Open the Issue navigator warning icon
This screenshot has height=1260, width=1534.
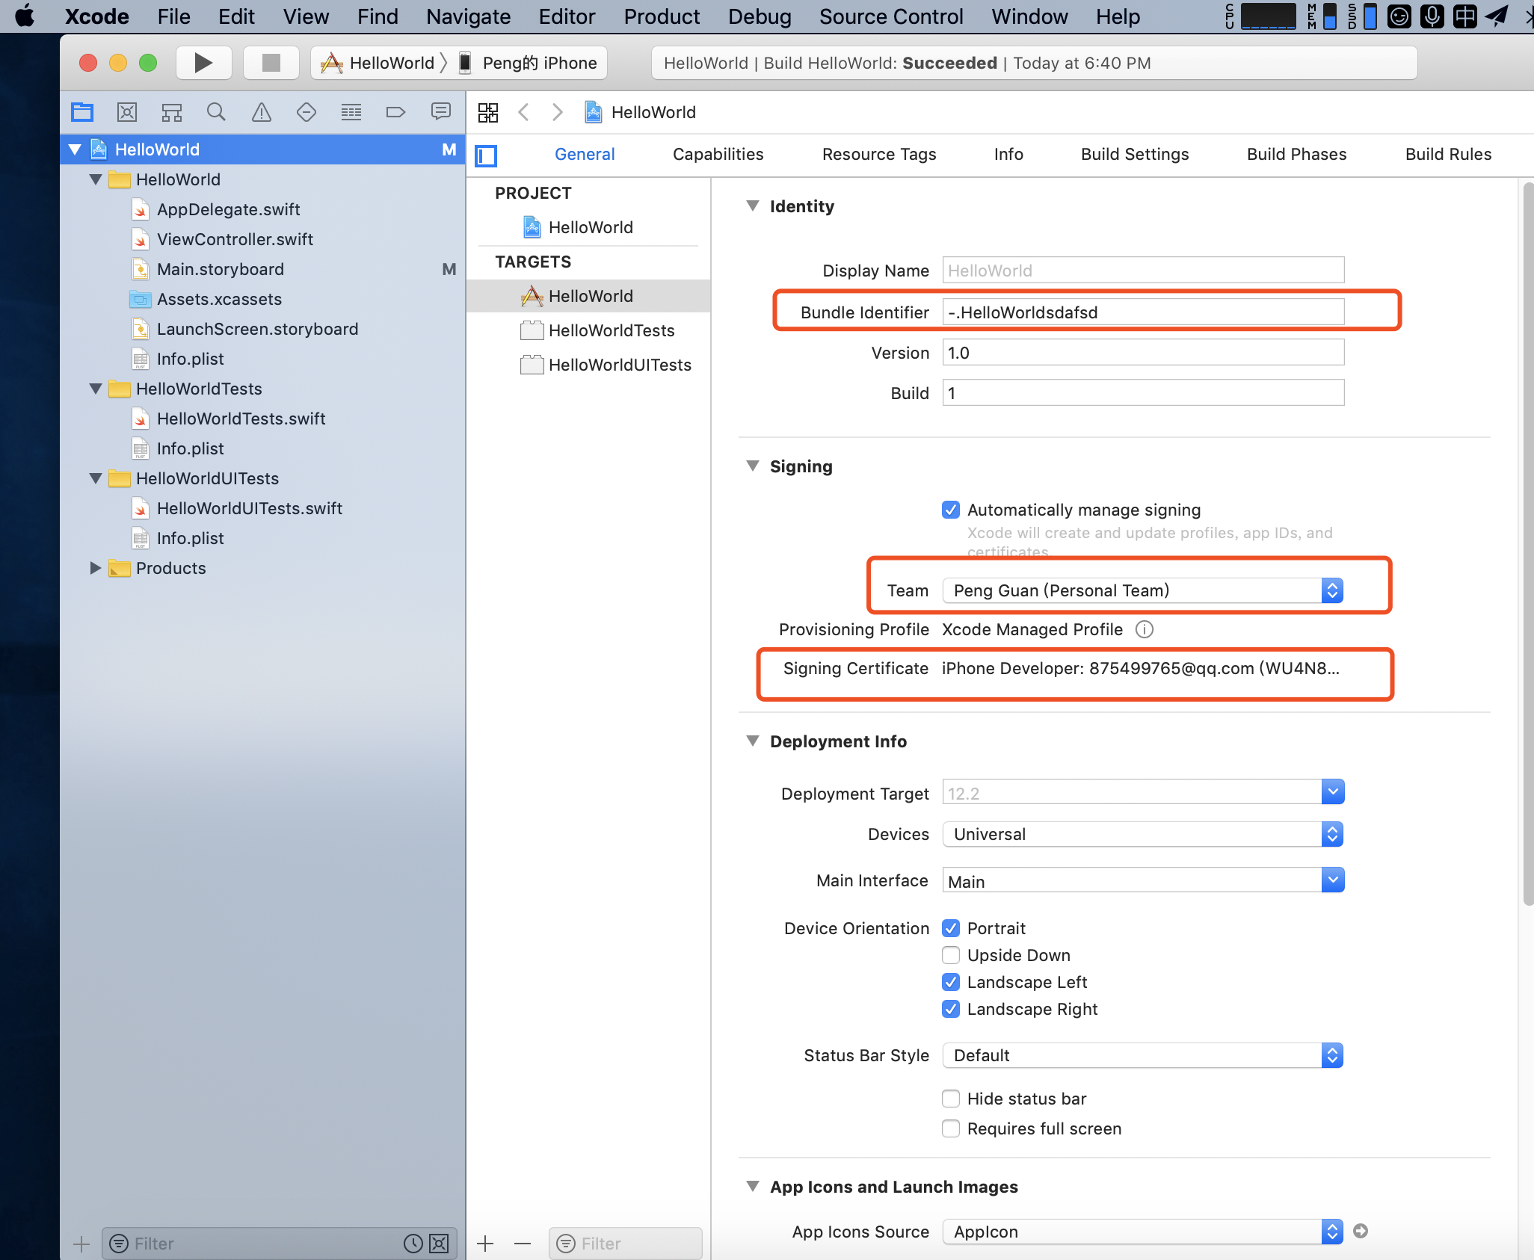click(x=262, y=112)
